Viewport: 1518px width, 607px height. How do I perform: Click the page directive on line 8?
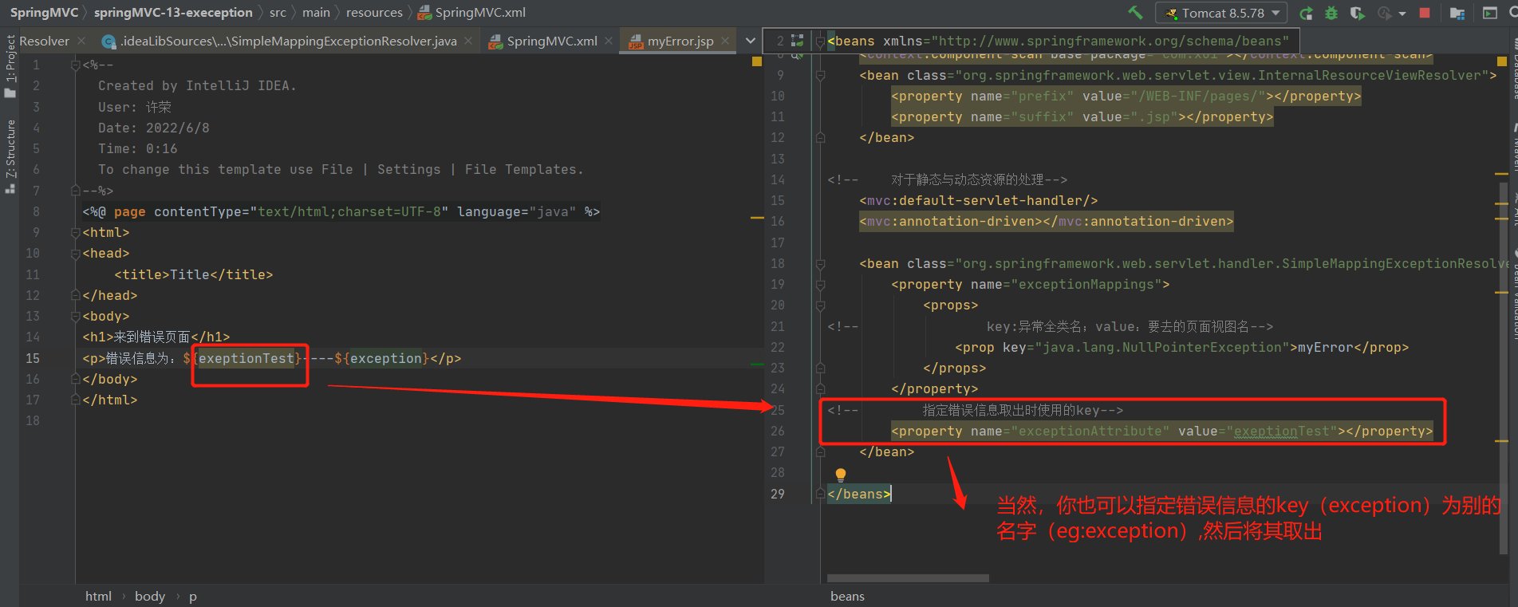point(341,211)
